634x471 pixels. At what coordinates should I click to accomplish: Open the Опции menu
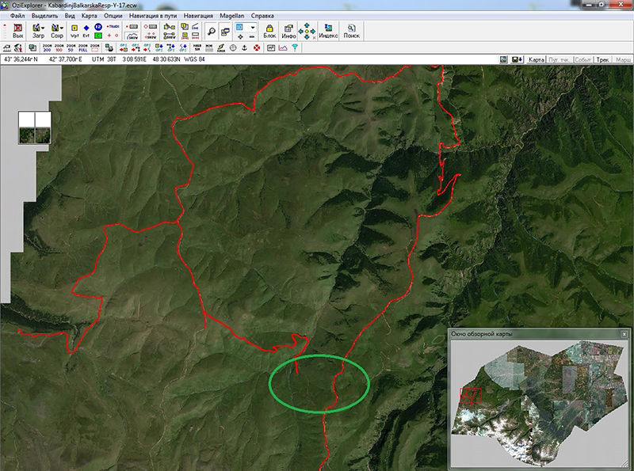point(113,16)
